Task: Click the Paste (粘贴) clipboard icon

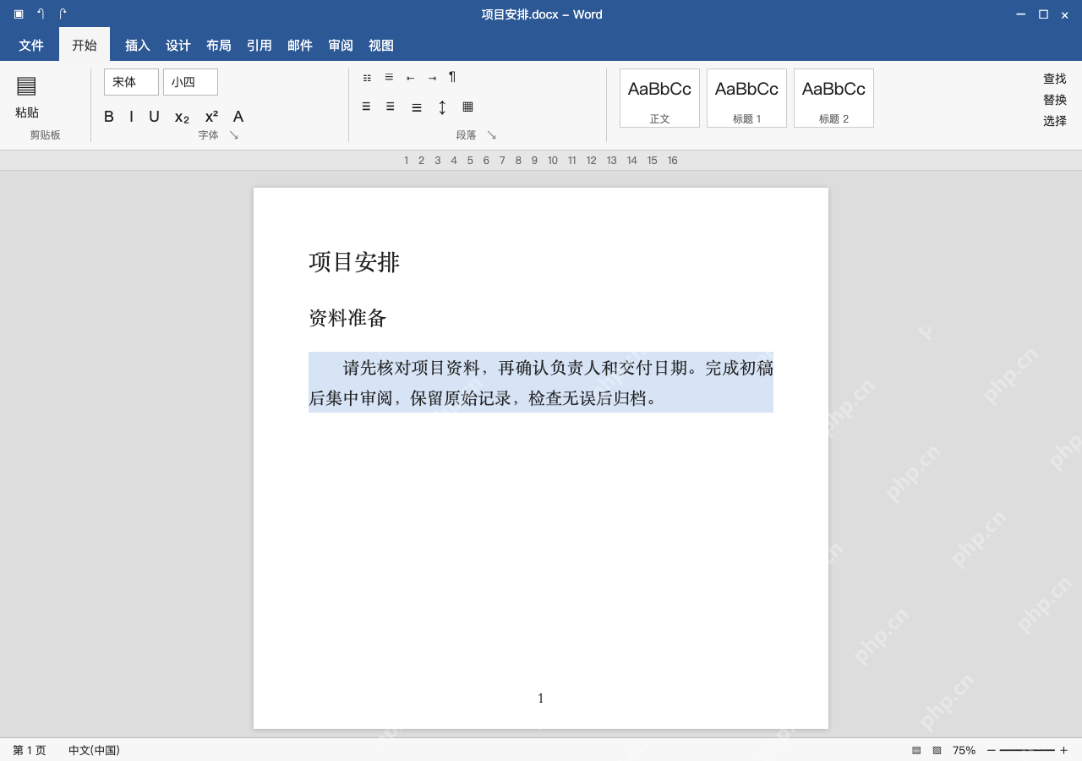Action: [x=26, y=85]
